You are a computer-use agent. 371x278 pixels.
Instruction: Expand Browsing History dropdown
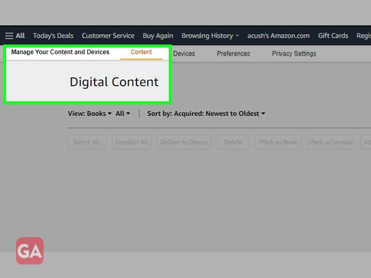tap(210, 36)
